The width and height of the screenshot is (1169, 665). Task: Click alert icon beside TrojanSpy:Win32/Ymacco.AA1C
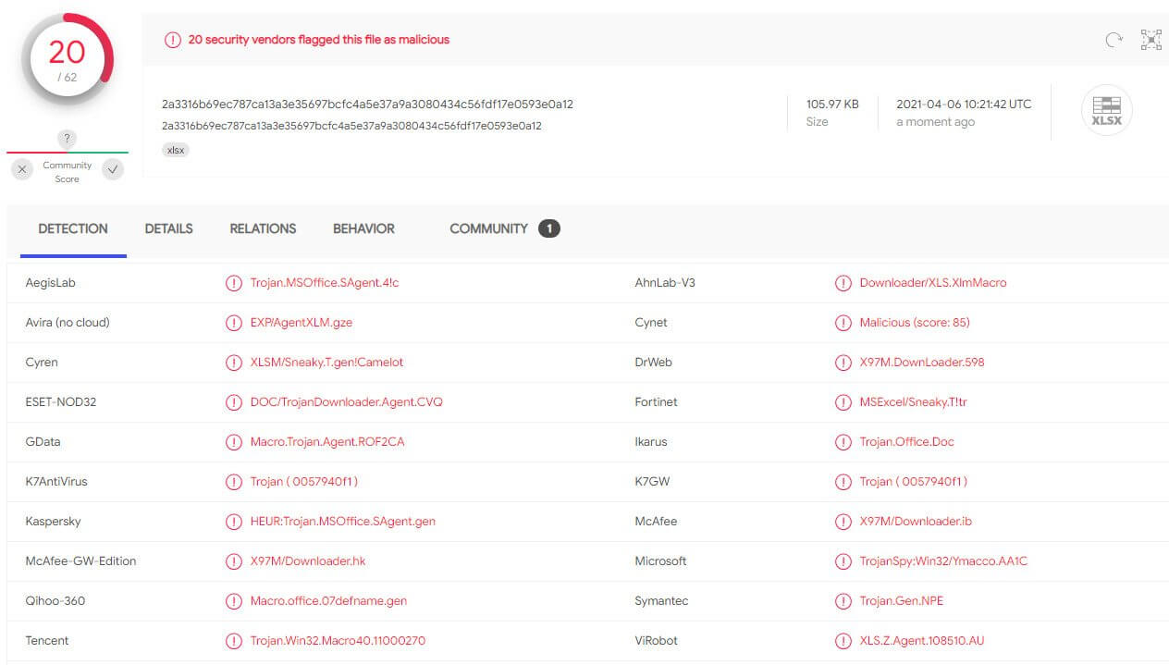[x=843, y=561]
